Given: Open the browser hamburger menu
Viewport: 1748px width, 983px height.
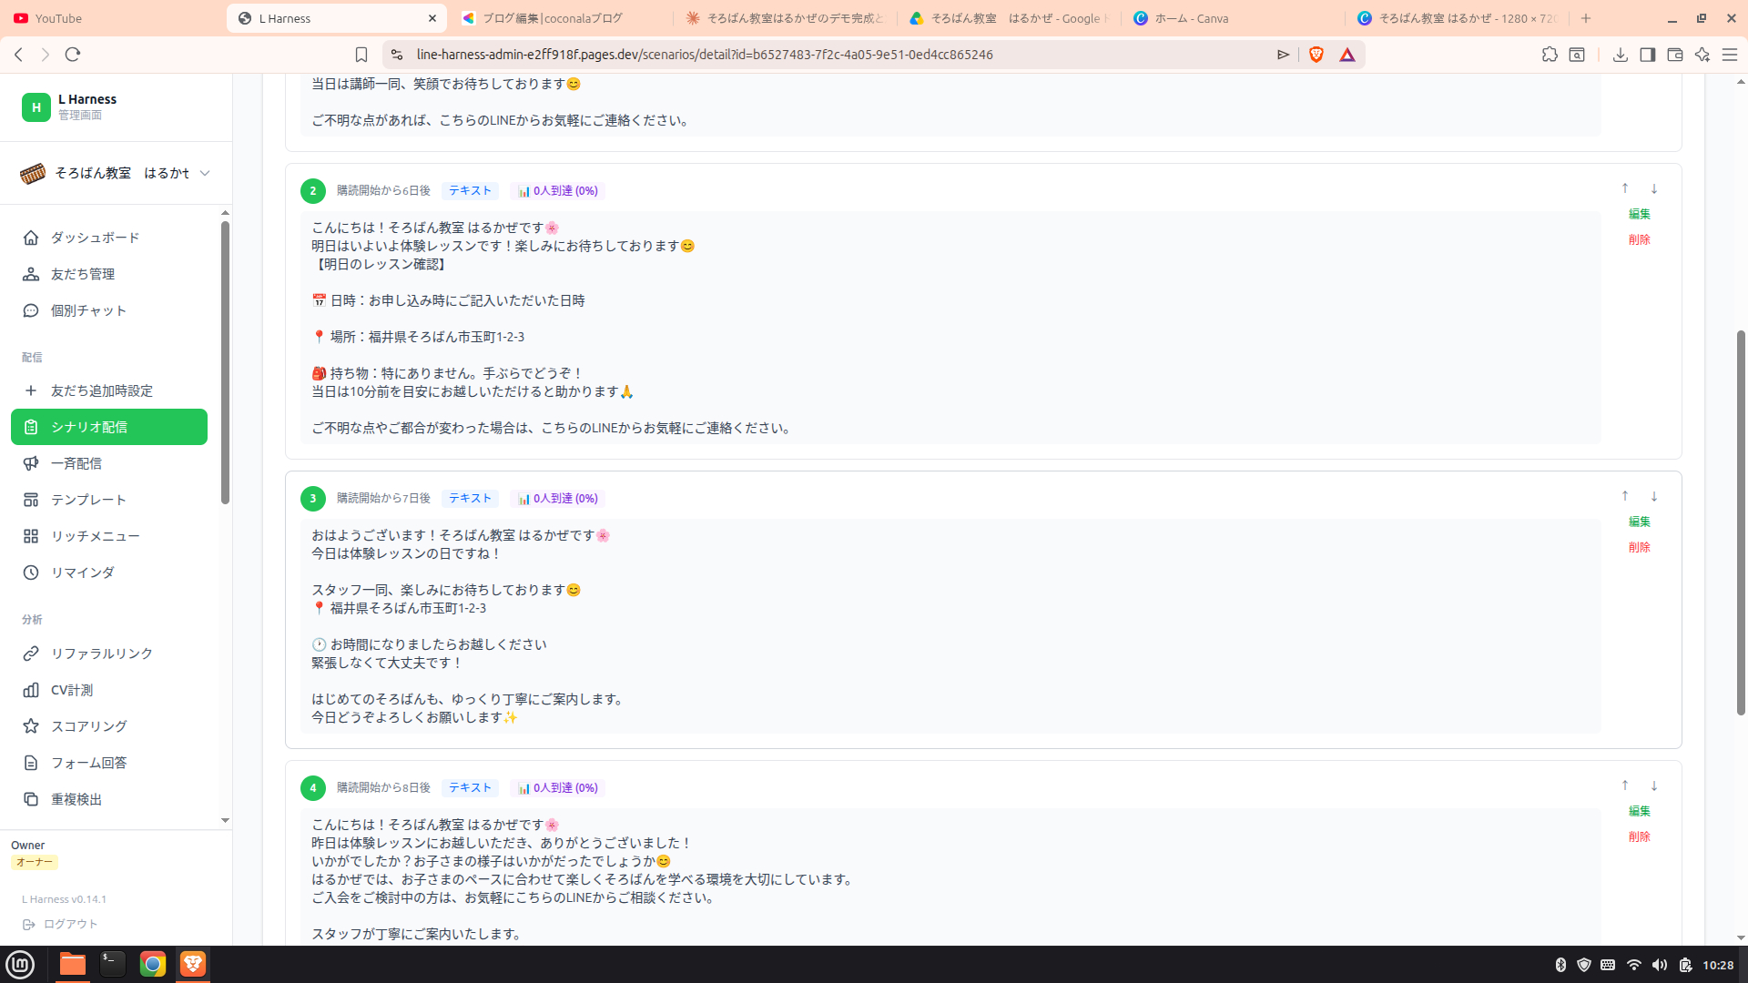Looking at the screenshot, I should point(1730,55).
